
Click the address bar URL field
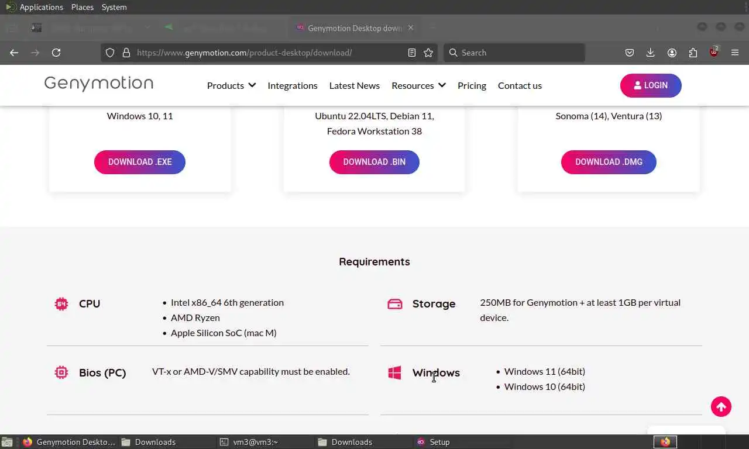click(x=269, y=53)
